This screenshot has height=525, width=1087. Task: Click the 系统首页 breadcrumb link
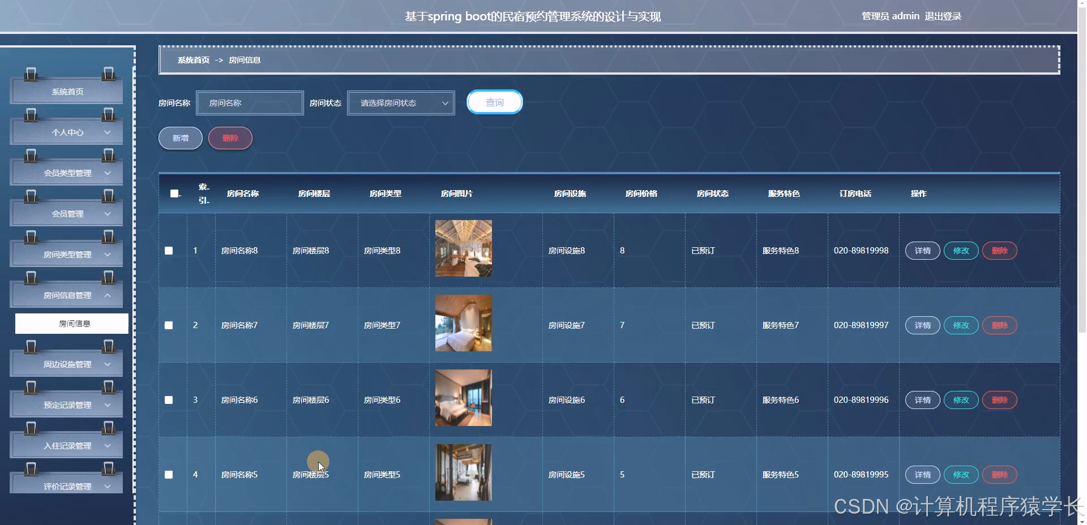[194, 60]
